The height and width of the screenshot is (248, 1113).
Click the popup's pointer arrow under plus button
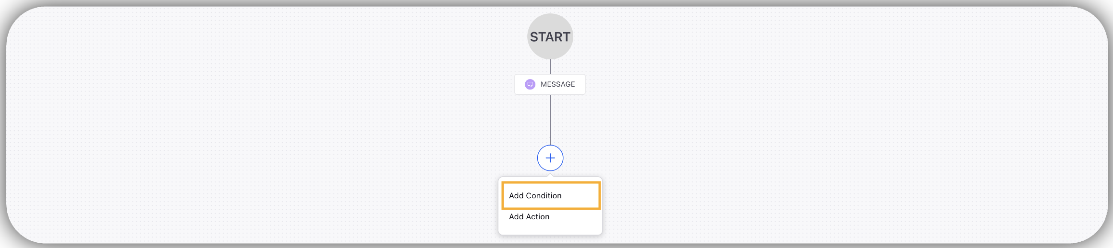[x=550, y=175]
